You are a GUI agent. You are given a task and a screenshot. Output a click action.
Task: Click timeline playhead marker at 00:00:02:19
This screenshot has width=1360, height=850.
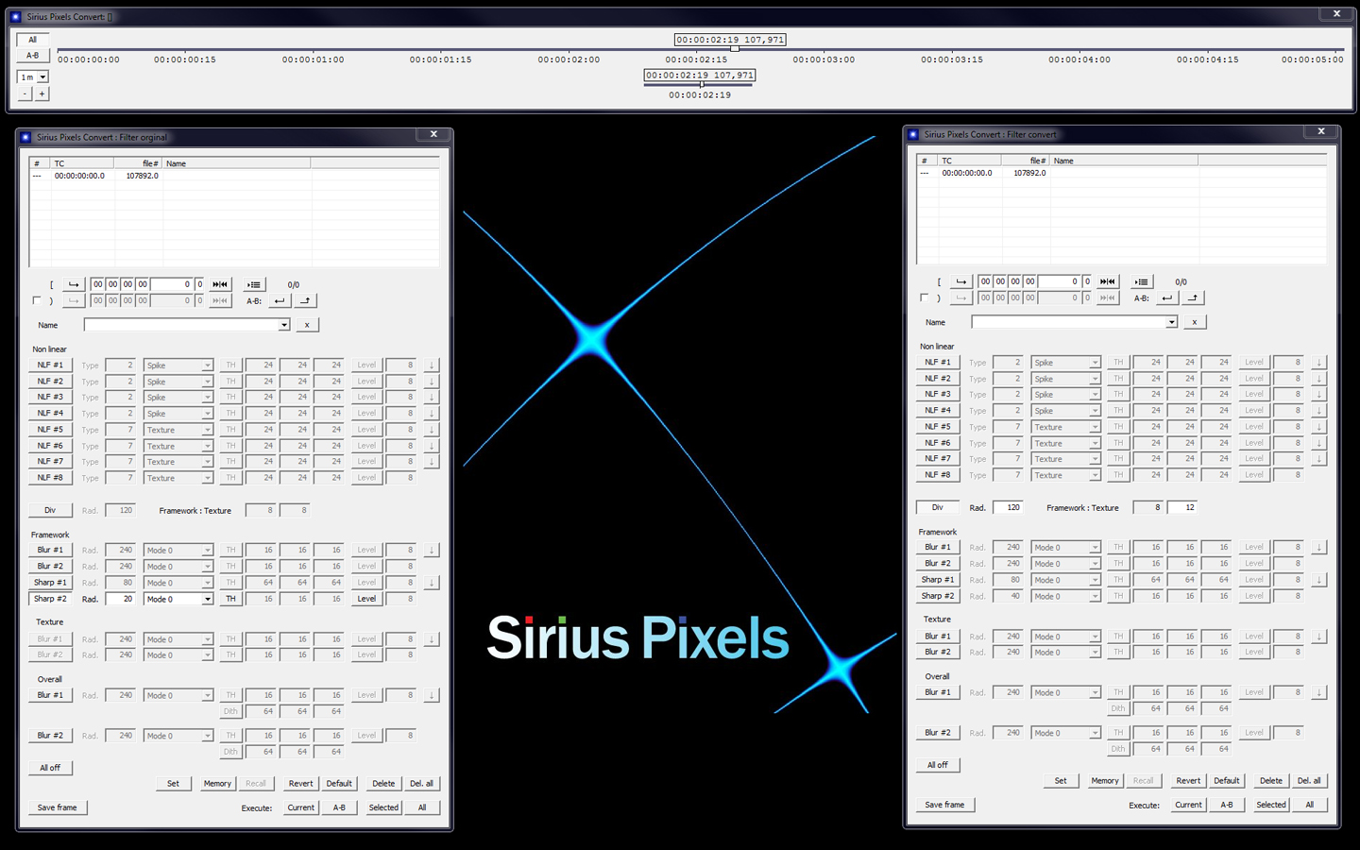(x=734, y=48)
